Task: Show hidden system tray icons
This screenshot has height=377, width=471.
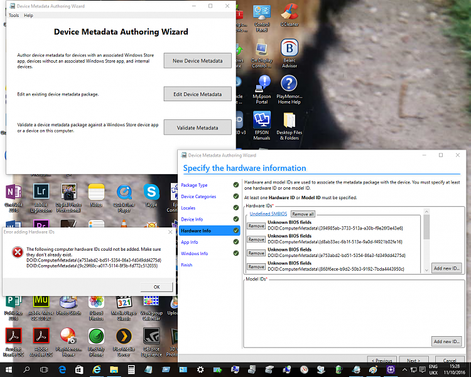Action: pyautogui.click(x=404, y=369)
